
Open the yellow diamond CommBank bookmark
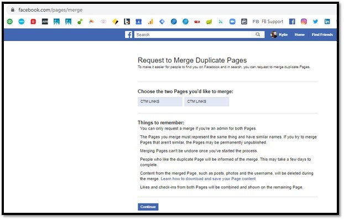click(x=115, y=22)
